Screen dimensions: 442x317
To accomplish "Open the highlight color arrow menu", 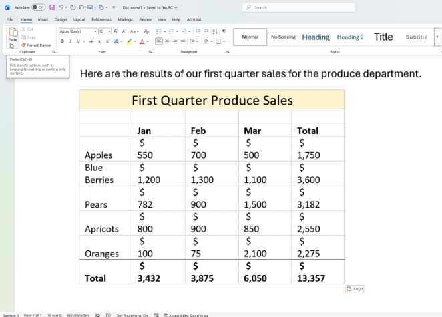I will pyautogui.click(x=135, y=41).
